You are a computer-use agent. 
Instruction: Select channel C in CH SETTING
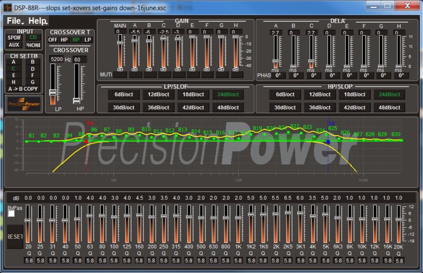(x=13, y=69)
